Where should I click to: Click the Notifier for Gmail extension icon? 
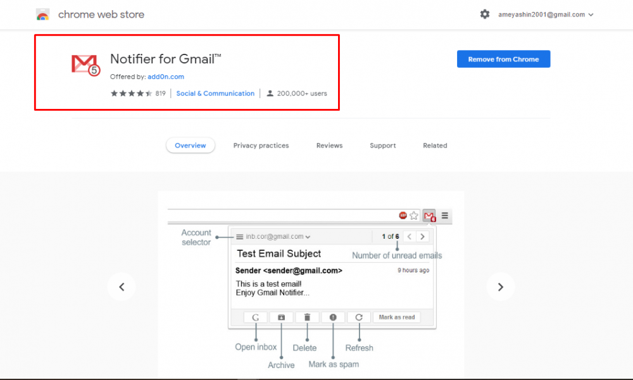(85, 65)
